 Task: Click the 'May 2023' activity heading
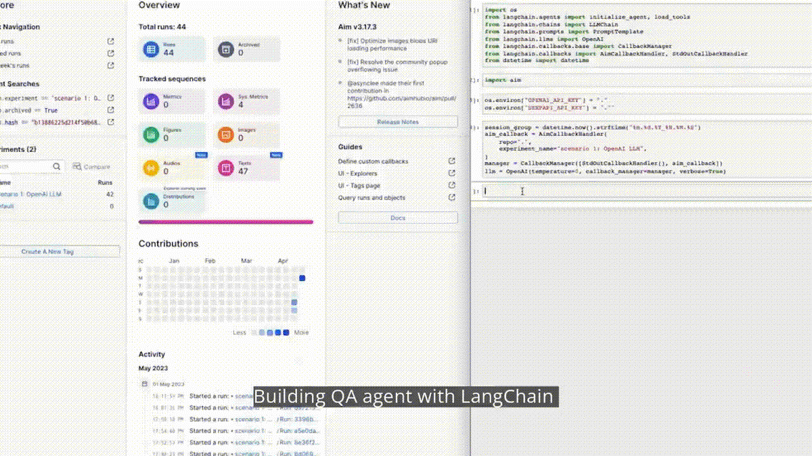coord(152,368)
